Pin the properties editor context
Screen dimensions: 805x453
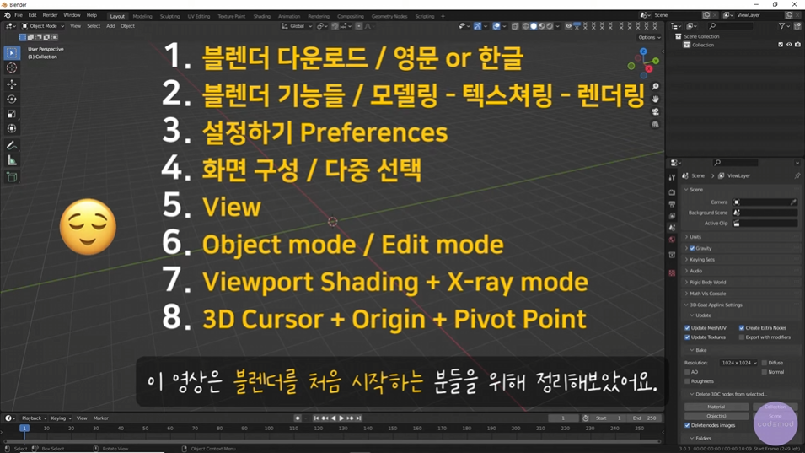tap(797, 175)
